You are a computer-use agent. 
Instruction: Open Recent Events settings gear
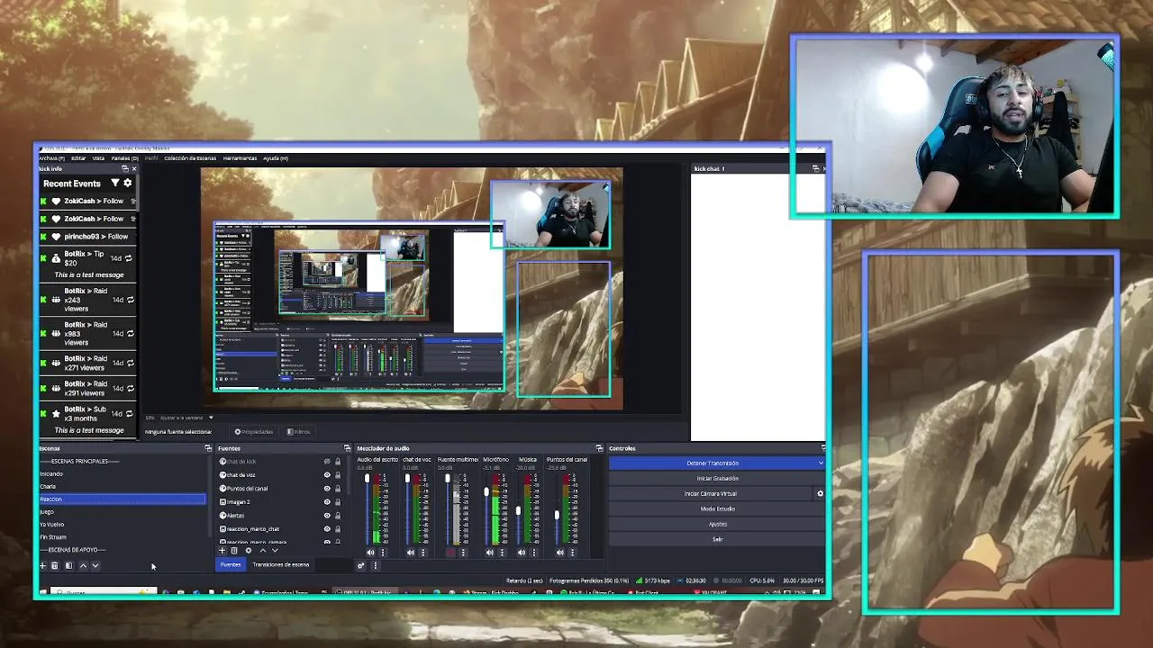pyautogui.click(x=127, y=183)
